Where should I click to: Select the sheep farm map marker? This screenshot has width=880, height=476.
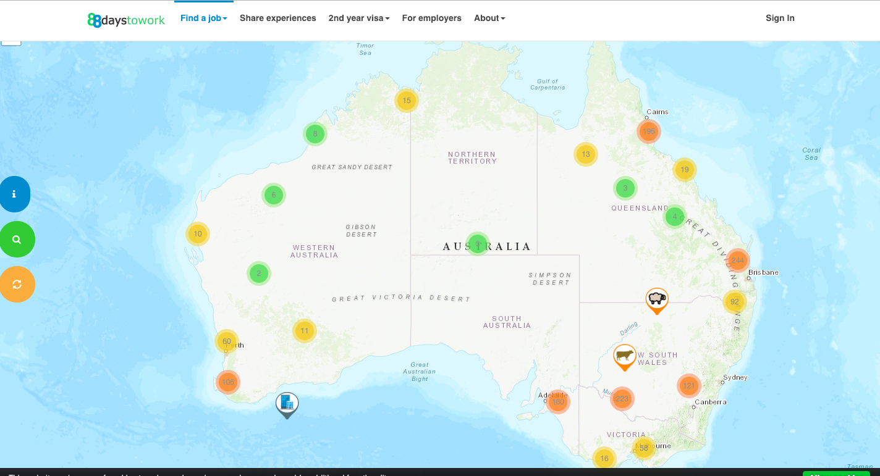pos(657,299)
